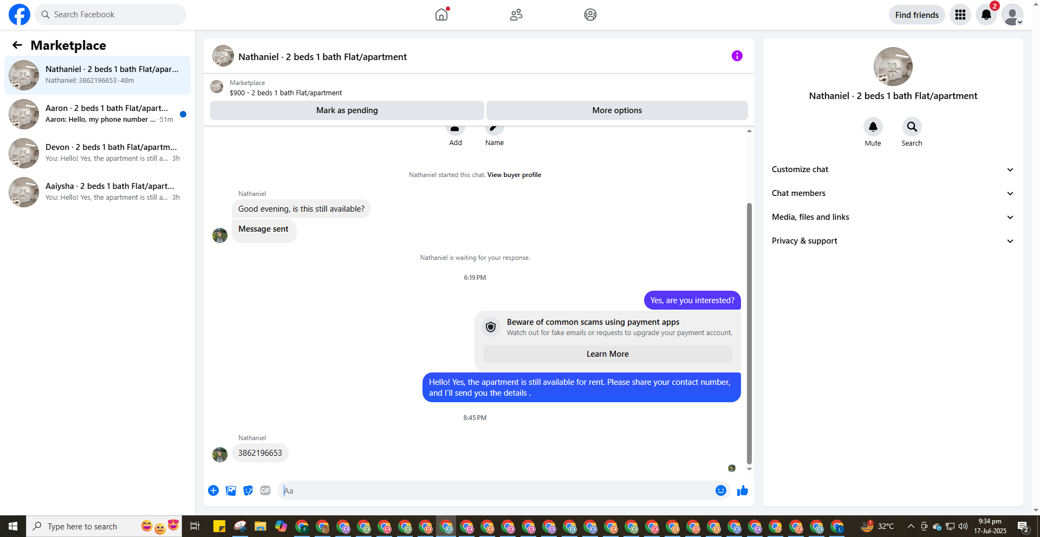This screenshot has height=537, width=1040.
Task: Click the chat vertical scrollbar thumb
Action: [x=749, y=333]
